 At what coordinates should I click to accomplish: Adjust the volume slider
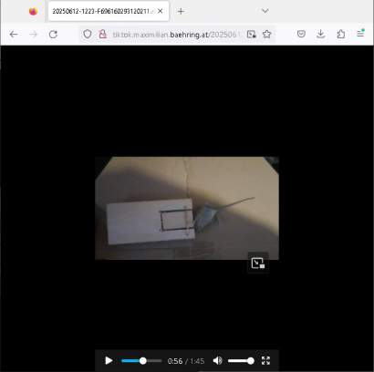(x=241, y=361)
